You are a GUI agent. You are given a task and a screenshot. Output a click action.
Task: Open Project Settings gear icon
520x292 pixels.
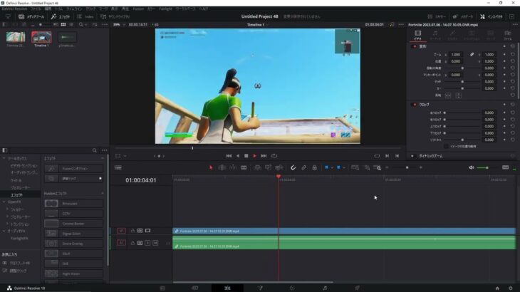(x=509, y=288)
